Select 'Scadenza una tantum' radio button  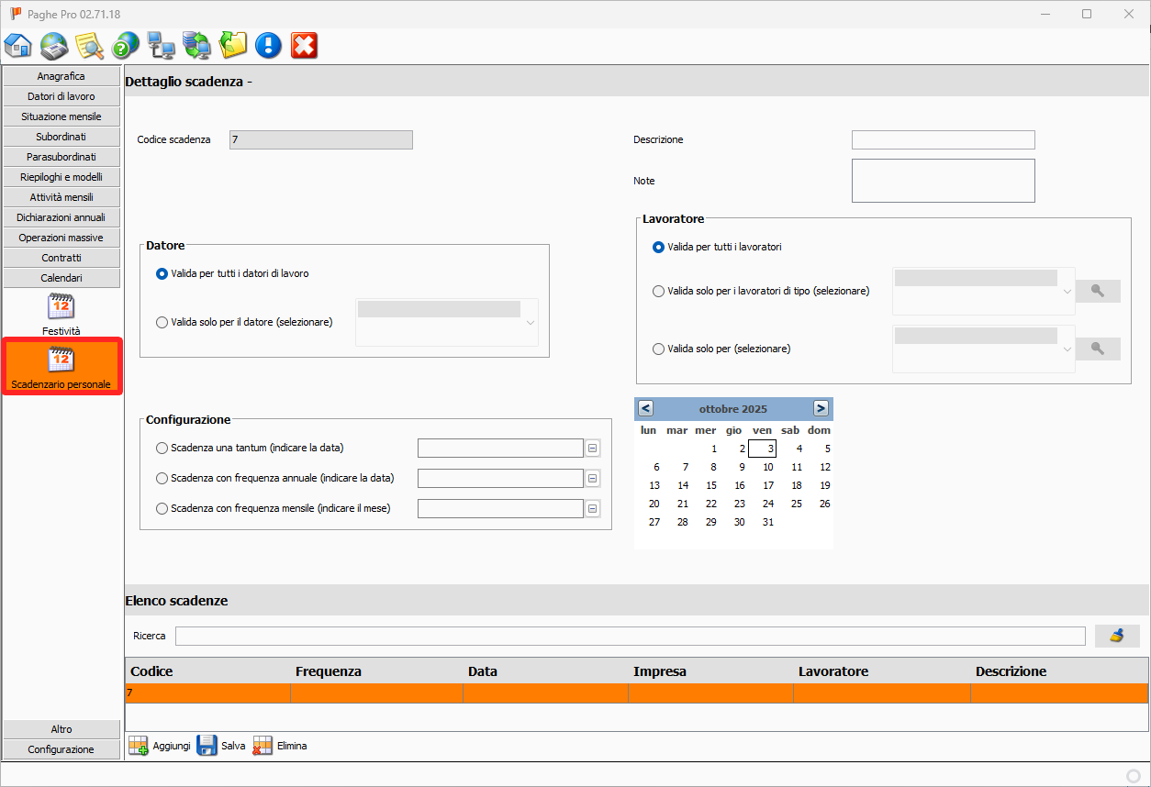pyautogui.click(x=162, y=448)
